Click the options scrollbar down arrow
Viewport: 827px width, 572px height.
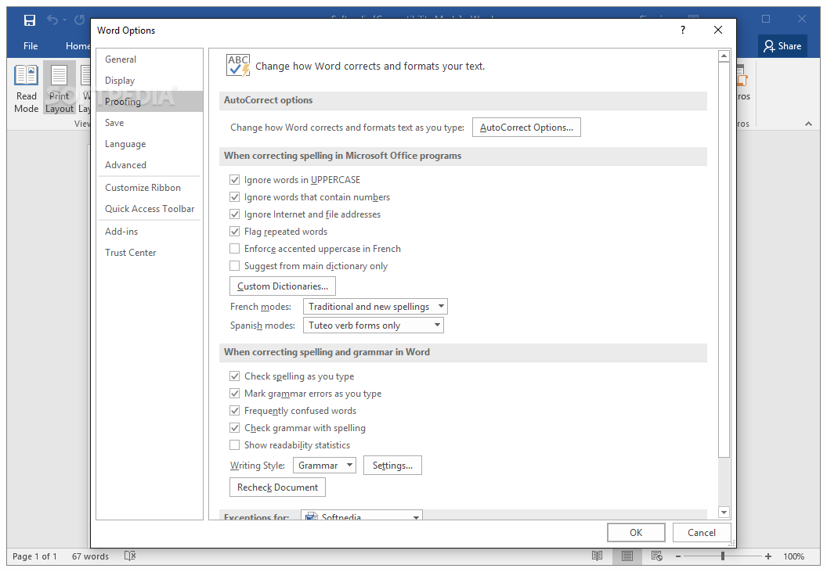click(x=724, y=513)
